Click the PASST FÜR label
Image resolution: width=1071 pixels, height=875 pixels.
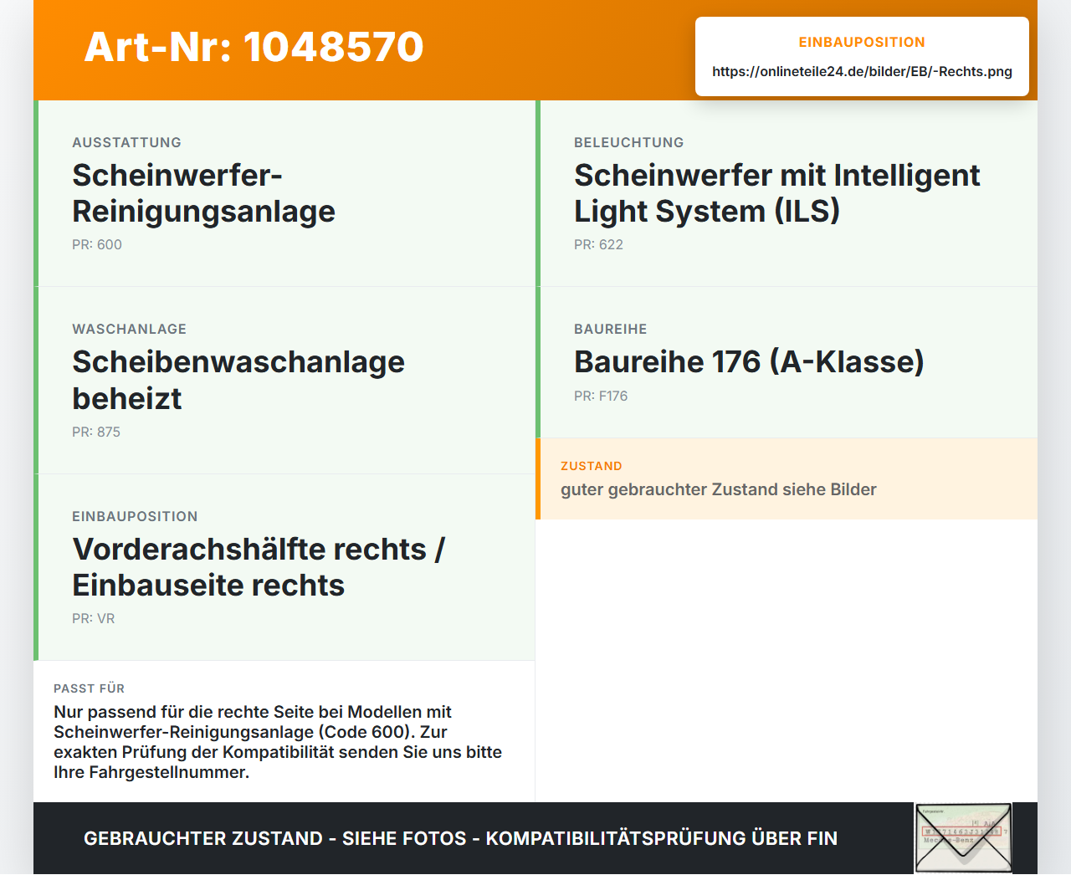[89, 689]
